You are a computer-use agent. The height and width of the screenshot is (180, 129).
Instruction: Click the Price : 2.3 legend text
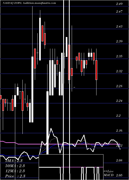coord(15,176)
